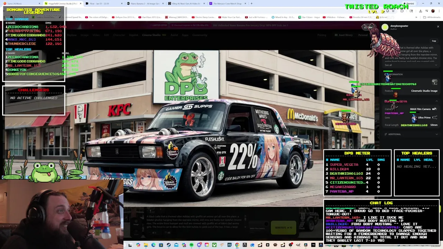Image resolution: width=443 pixels, height=249 pixels.
Task: Open Microsoft Edge from the taskbar
Action: pos(153,245)
